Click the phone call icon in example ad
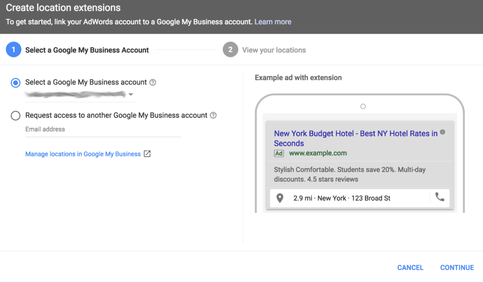This screenshot has height=282, width=483. tap(440, 198)
